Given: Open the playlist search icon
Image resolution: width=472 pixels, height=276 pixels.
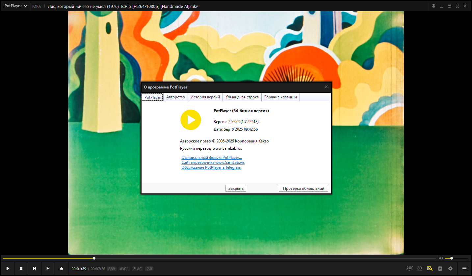Looking at the screenshot, I should [430, 268].
